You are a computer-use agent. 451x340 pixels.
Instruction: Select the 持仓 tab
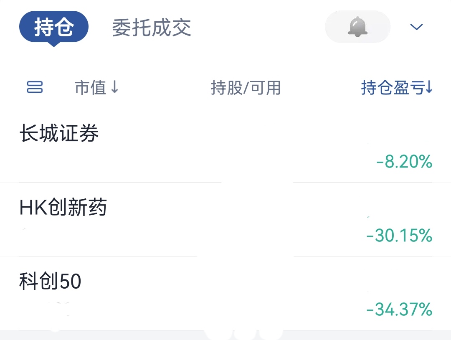[54, 27]
